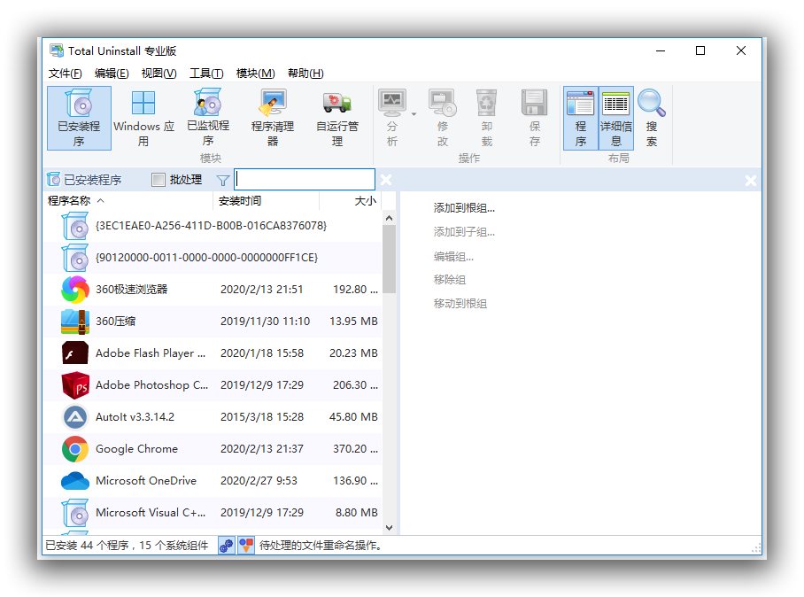Sort by 大小 column header
Viewport: 804px width, 597px height.
click(351, 200)
